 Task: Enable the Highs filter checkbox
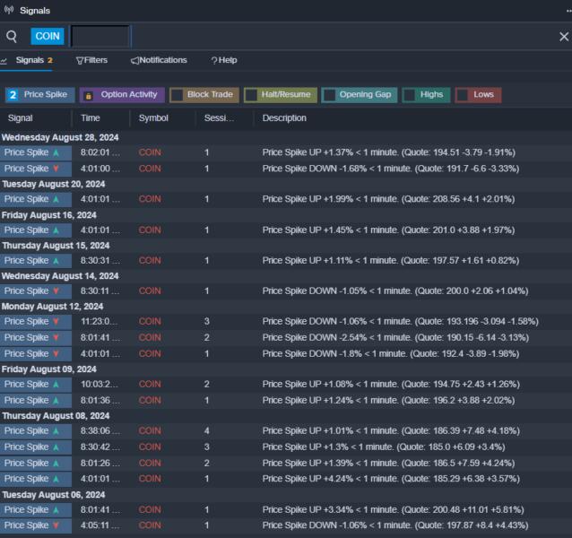coord(410,95)
